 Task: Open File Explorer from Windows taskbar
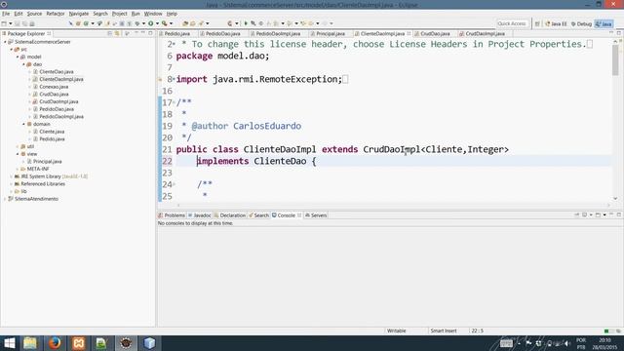[30, 343]
